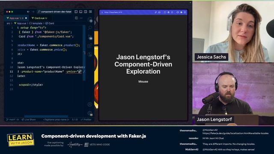Image resolution: width=274 pixels, height=154 pixels.
Task: Expand the template breadcrumb segment
Action: 36,23
